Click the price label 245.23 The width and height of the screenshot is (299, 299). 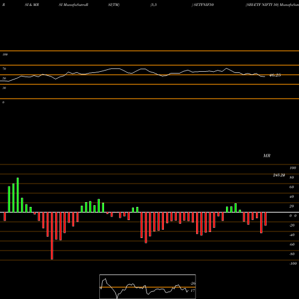click(279, 175)
